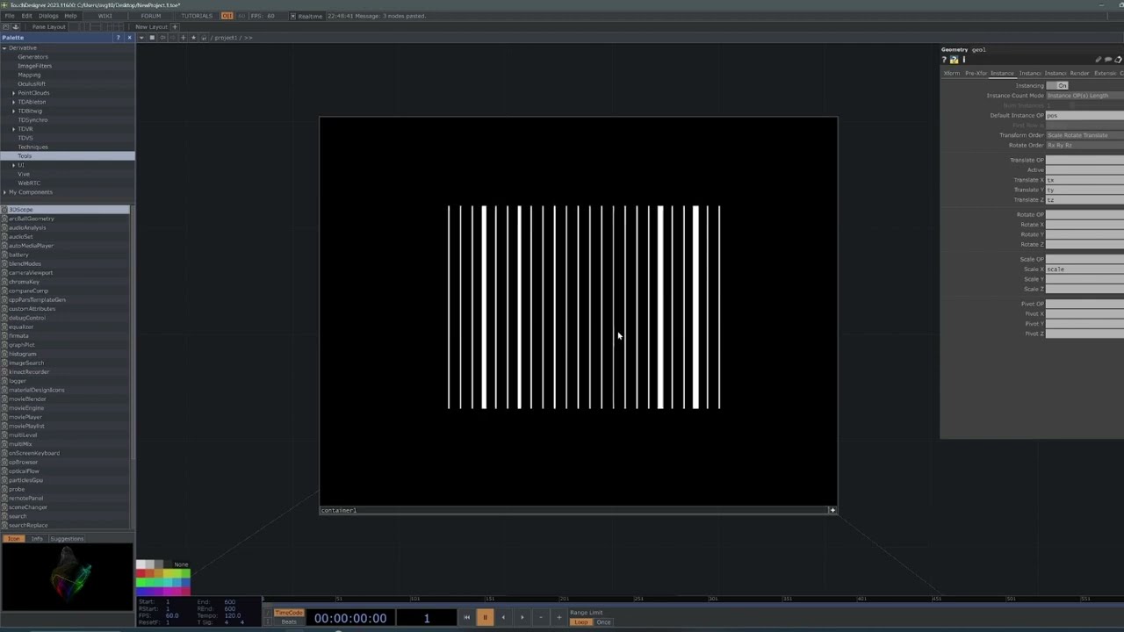Select histogram component in palette list
Screen dimensions: 1124x632
(x=22, y=354)
